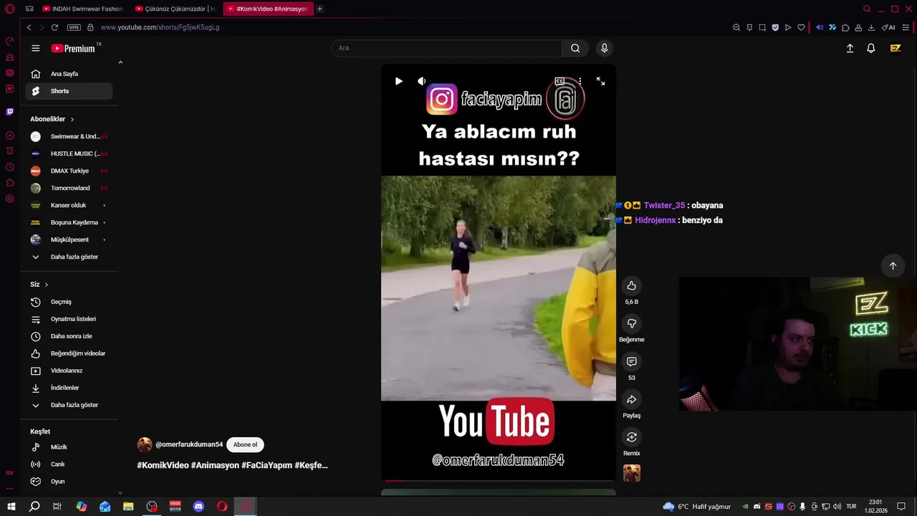Open Müşkülpesent subscription
This screenshot has width=917, height=516.
(x=69, y=239)
